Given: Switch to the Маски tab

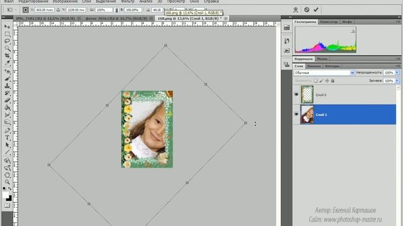Looking at the screenshot, I should 322,59.
